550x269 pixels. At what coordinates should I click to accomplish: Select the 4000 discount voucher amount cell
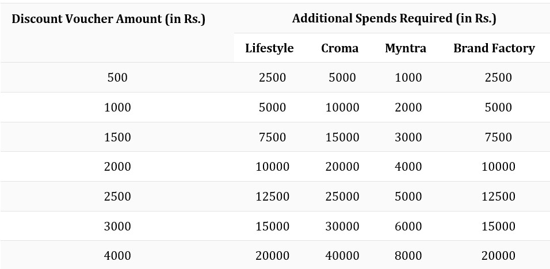pyautogui.click(x=117, y=255)
